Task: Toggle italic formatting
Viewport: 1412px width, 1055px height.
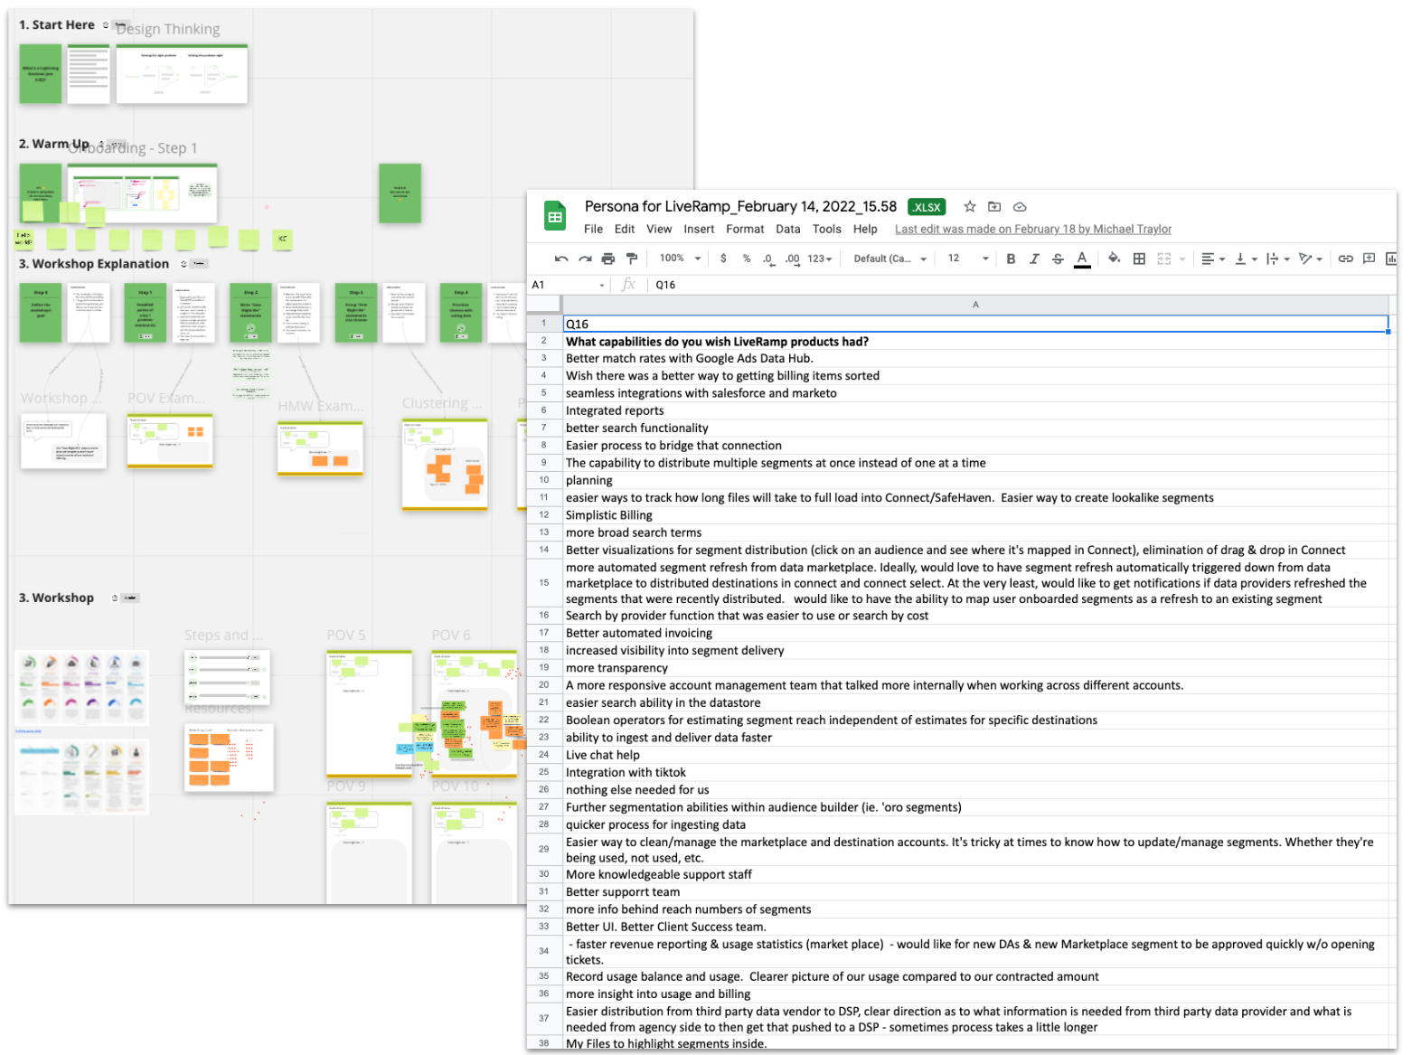Action: (1034, 259)
